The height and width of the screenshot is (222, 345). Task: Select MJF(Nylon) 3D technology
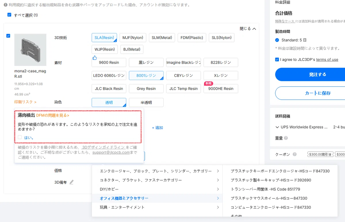[133, 38]
